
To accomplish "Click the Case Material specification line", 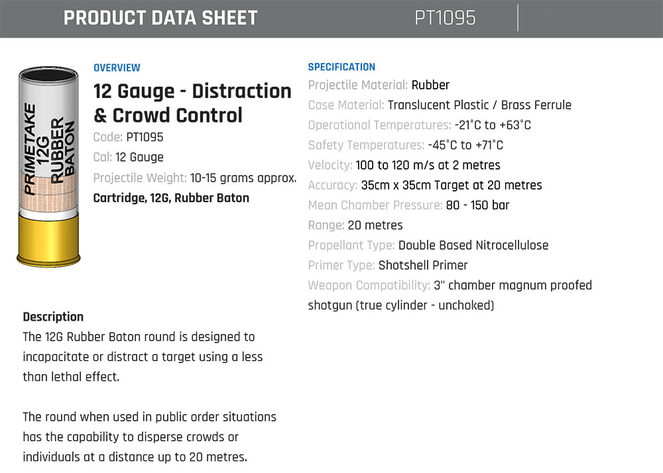I will point(440,105).
